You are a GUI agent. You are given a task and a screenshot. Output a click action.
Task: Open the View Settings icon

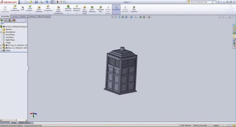149,17
